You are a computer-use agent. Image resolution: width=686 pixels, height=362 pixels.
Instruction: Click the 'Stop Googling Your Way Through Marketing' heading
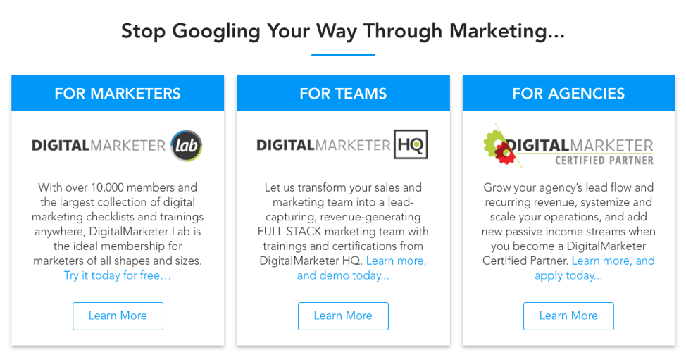pos(343,31)
